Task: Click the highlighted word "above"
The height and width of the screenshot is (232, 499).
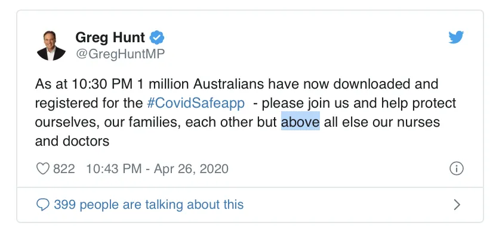Action: (300, 122)
